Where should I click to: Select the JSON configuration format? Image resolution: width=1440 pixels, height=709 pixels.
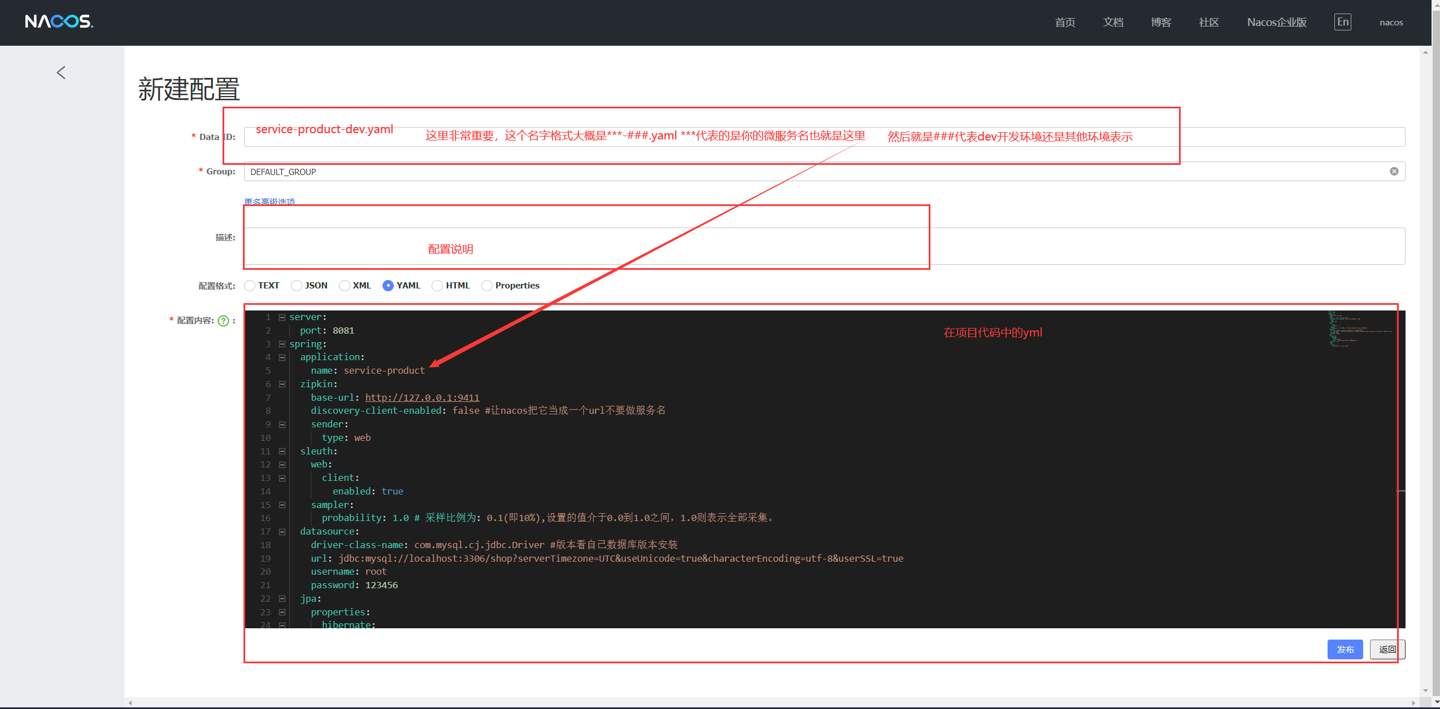297,285
